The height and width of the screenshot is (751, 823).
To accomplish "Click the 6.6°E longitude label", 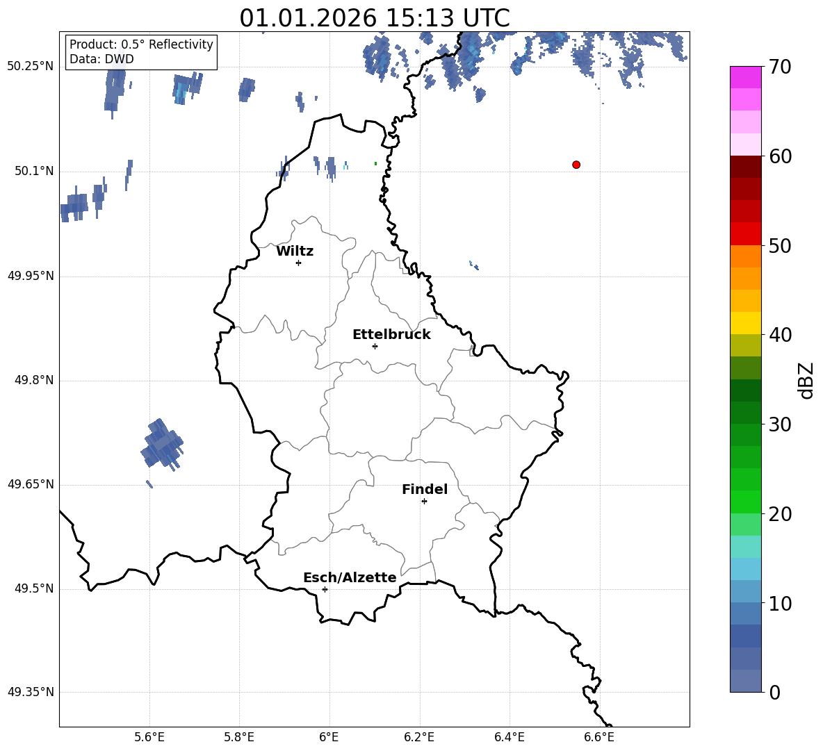I will [x=599, y=737].
